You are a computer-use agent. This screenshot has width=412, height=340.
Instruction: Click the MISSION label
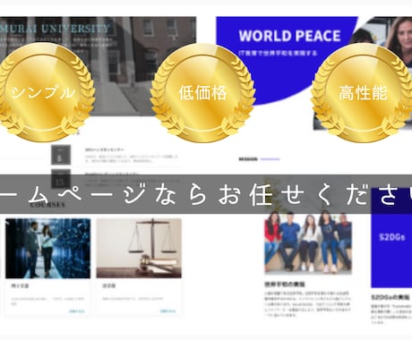tap(248, 159)
